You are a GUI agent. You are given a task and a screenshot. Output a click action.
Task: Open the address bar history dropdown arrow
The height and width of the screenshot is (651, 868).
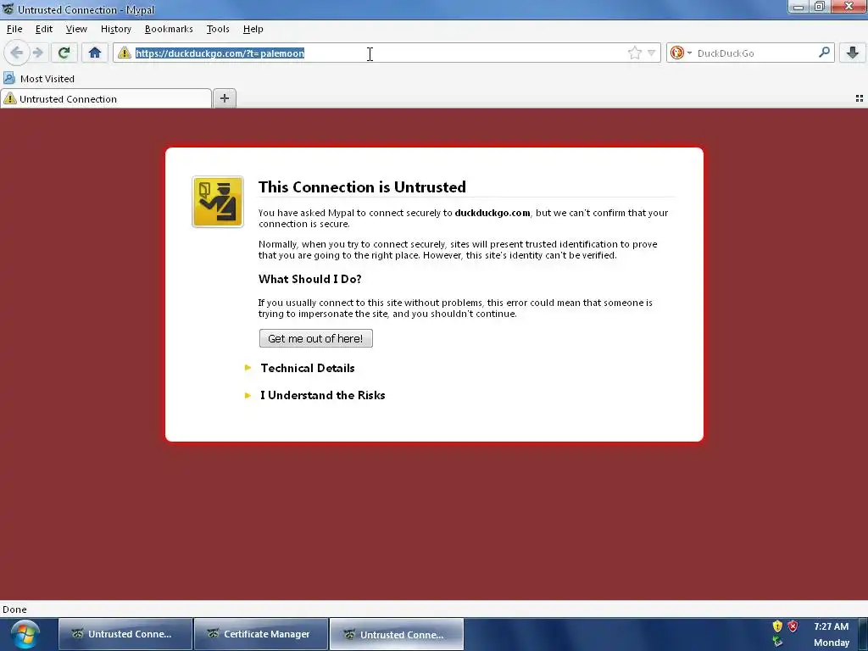click(x=652, y=53)
